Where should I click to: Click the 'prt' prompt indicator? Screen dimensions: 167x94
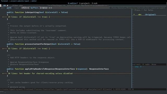(3, 8)
